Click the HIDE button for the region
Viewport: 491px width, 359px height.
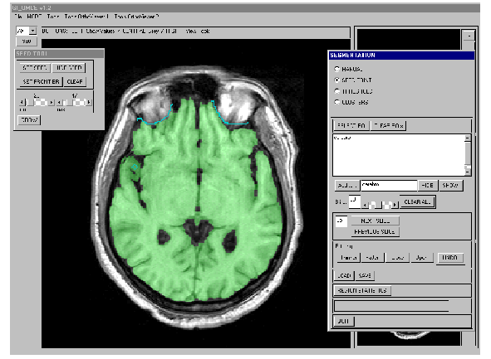click(427, 185)
